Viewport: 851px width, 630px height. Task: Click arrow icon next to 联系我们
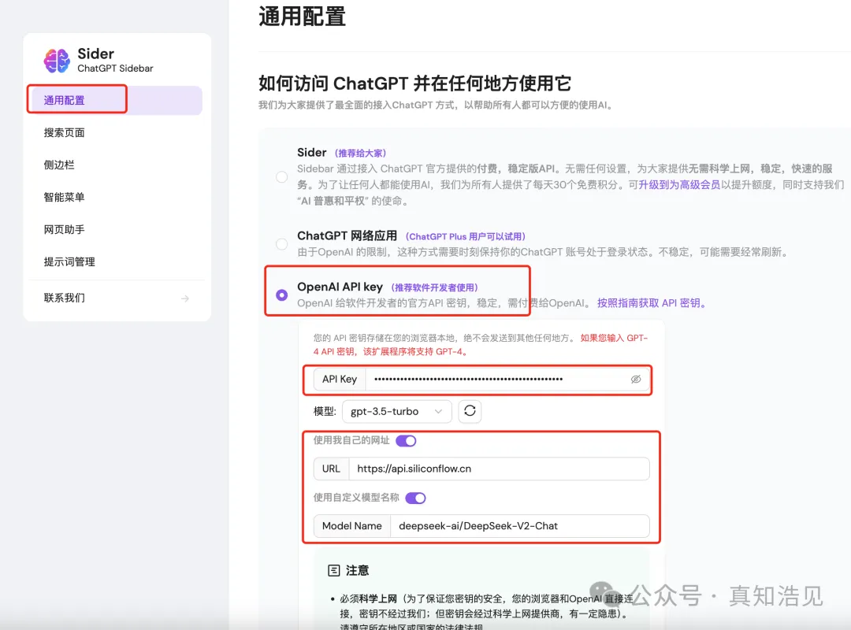point(185,298)
